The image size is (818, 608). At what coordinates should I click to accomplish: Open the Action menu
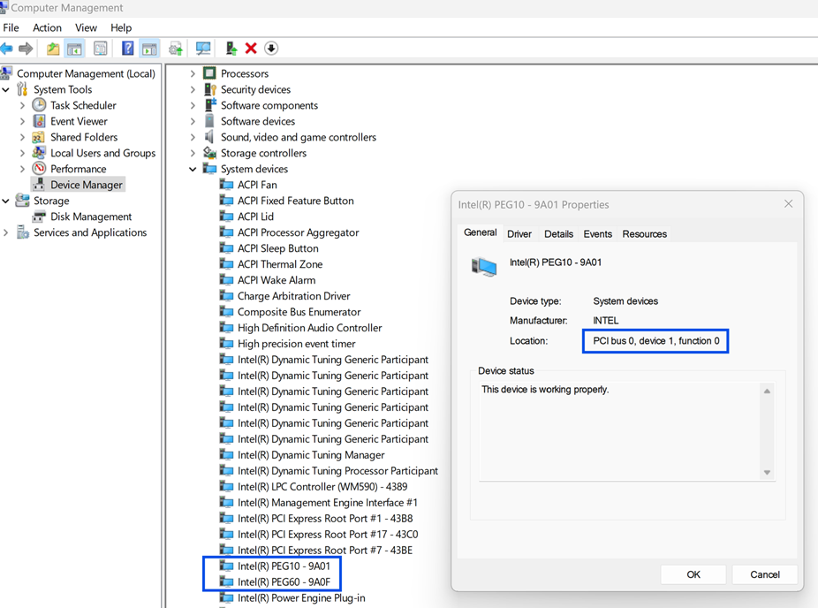click(x=47, y=27)
